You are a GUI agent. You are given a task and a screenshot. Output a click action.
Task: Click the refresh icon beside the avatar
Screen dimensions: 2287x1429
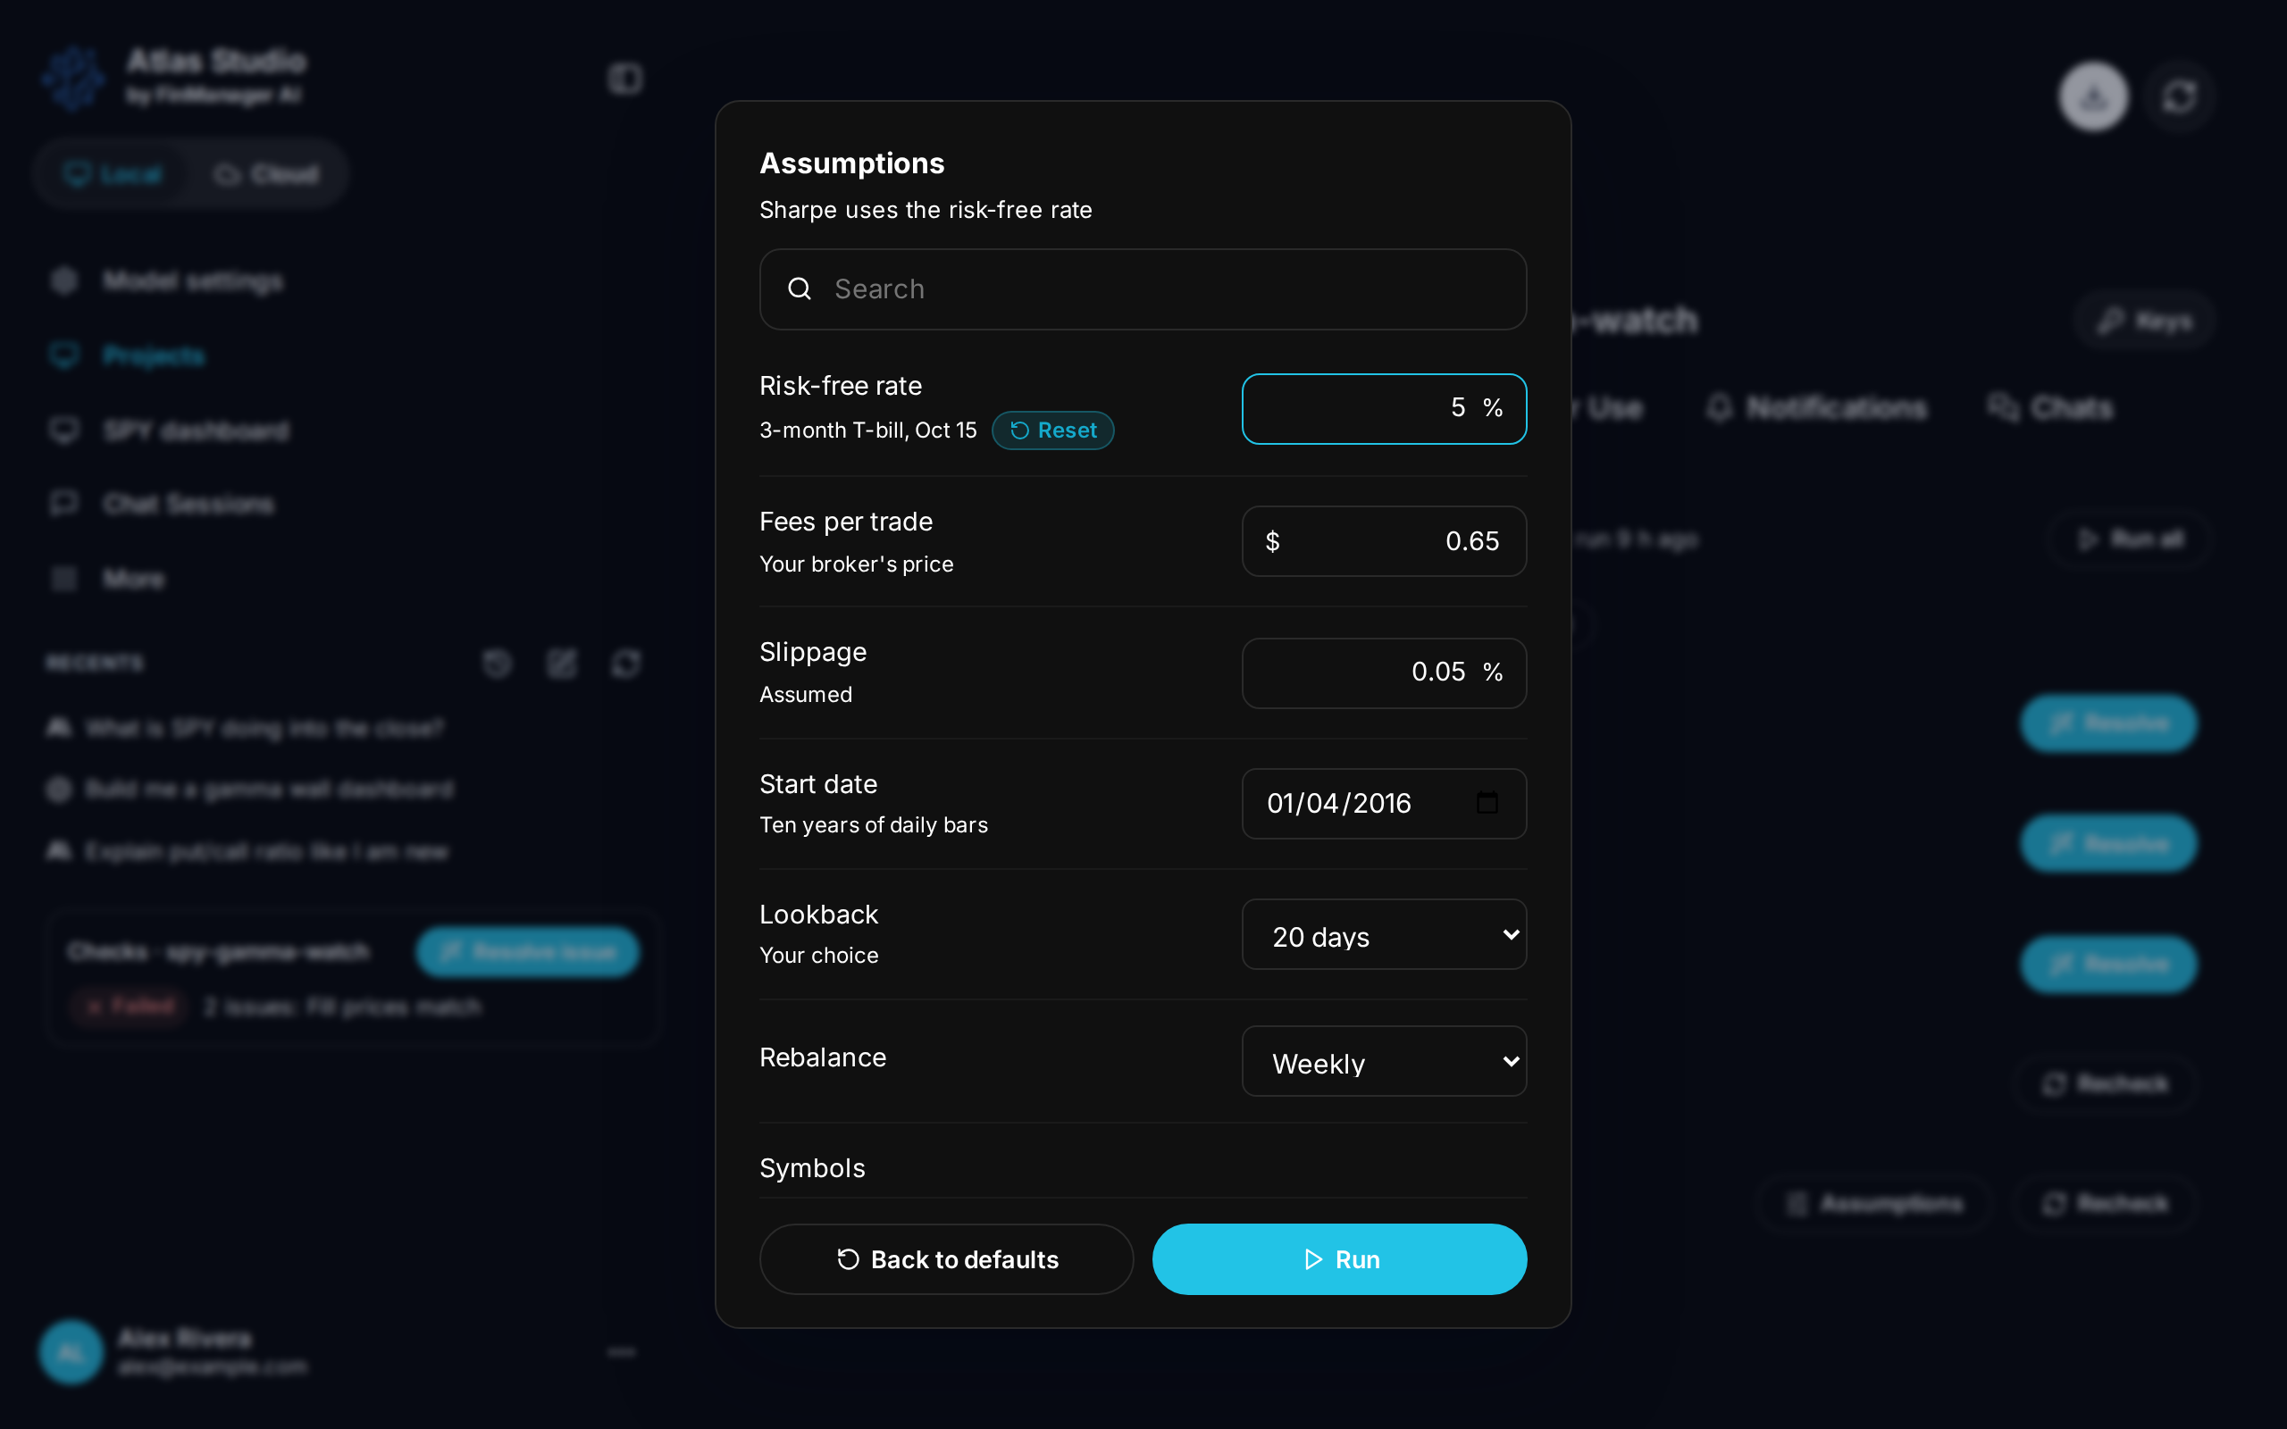point(2179,96)
